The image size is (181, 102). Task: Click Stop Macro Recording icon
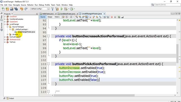(x=115, y=17)
